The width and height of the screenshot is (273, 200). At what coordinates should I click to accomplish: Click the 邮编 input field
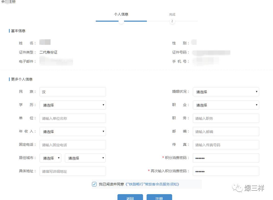pyautogui.click(x=226, y=132)
